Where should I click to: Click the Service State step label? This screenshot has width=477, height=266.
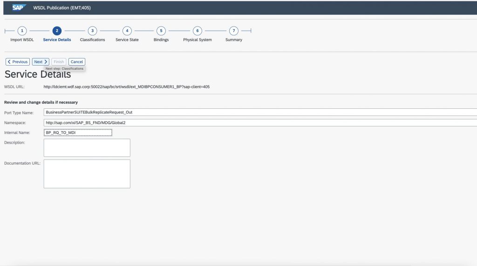(x=127, y=40)
